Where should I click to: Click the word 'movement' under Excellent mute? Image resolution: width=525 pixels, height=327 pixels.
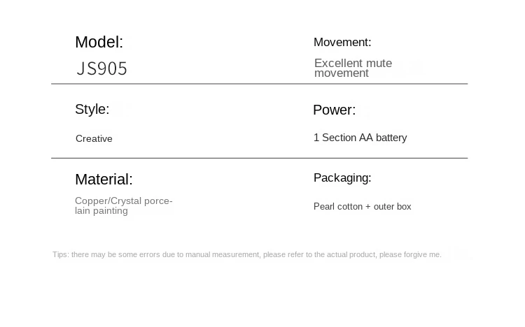tap(342, 73)
